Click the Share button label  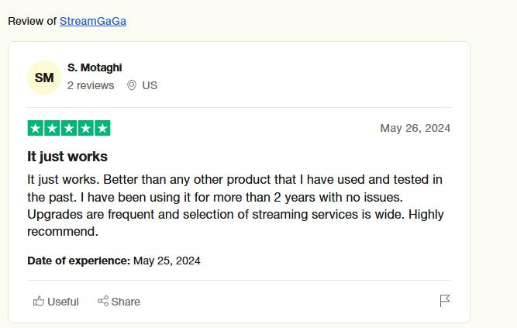pos(126,302)
